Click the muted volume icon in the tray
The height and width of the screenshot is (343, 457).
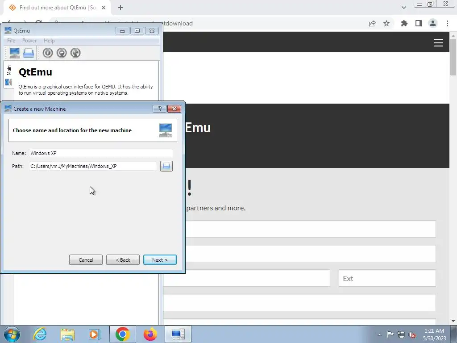412,335
